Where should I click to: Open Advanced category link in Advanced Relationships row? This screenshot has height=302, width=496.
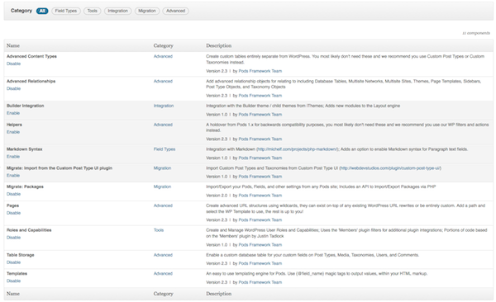pos(163,82)
